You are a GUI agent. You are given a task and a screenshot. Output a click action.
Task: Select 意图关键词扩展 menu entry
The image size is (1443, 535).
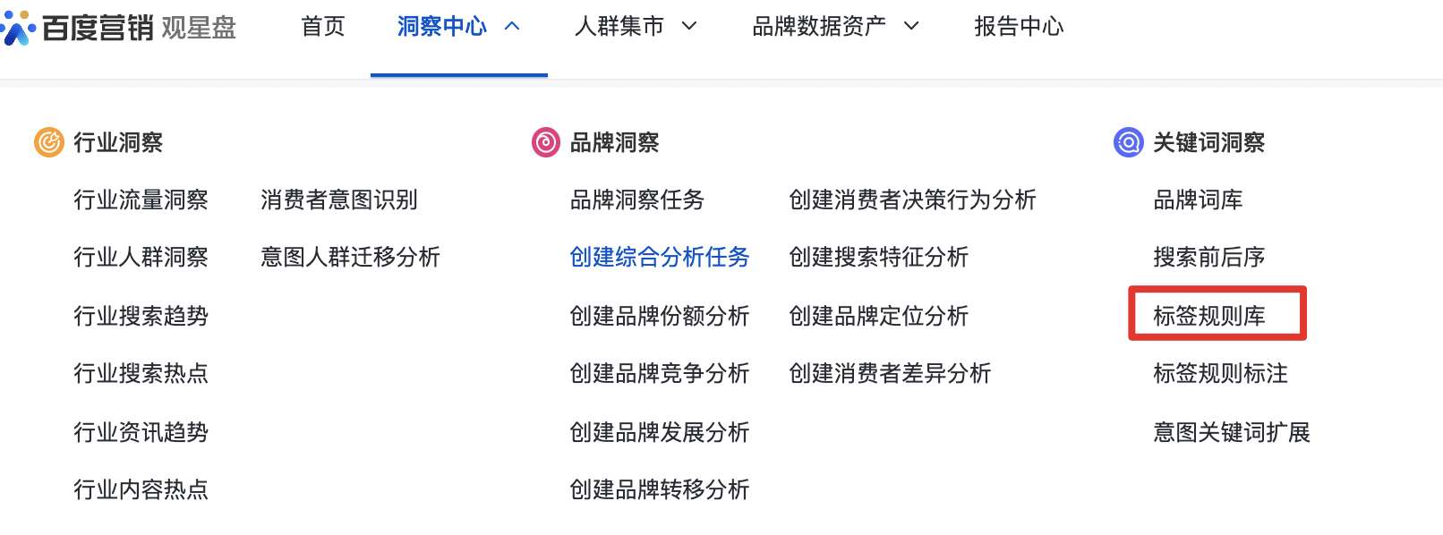(x=1231, y=432)
